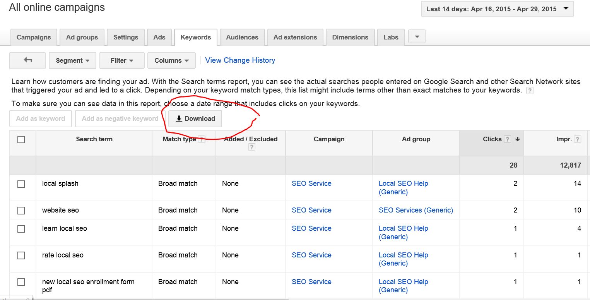The width and height of the screenshot is (590, 300).
Task: Open Local SEO Help ad group for enrollment form pdf
Action: point(404,286)
